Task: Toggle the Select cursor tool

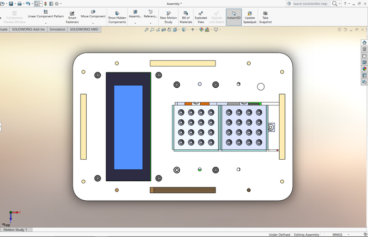Action: (36, 4)
